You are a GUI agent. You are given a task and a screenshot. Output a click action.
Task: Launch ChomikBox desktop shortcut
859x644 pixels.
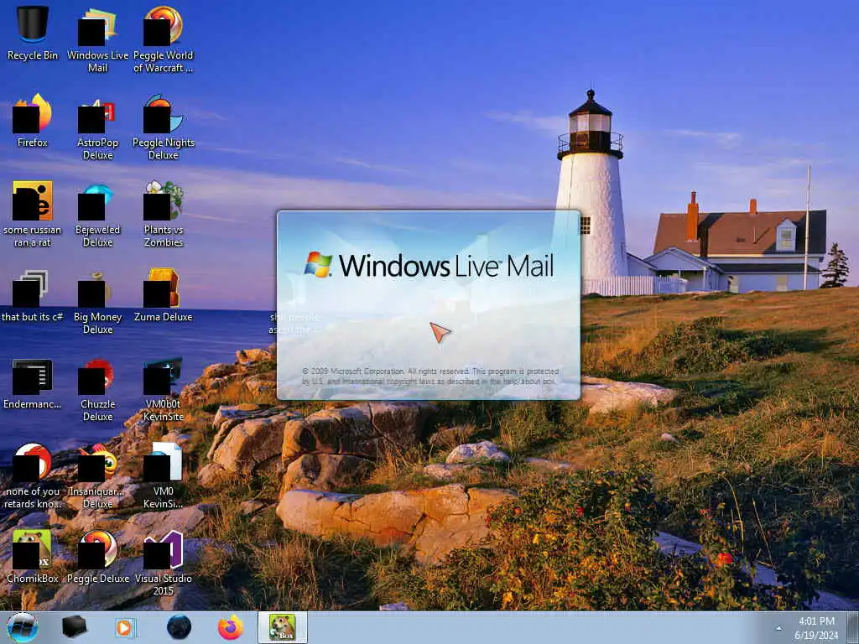(x=33, y=557)
